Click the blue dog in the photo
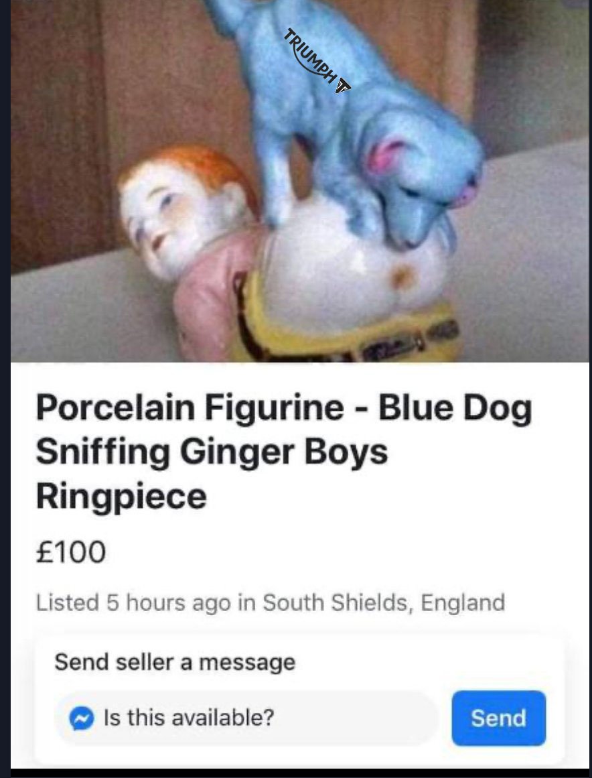592x778 pixels. click(x=362, y=129)
